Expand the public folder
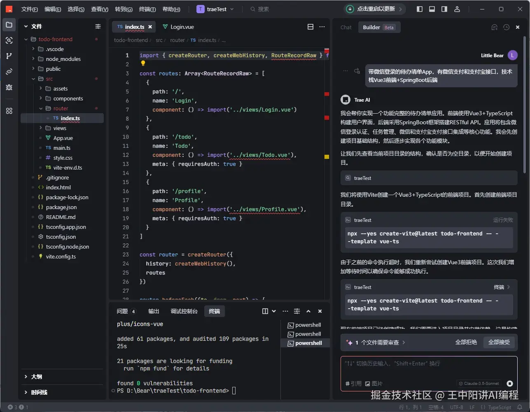 33,69
